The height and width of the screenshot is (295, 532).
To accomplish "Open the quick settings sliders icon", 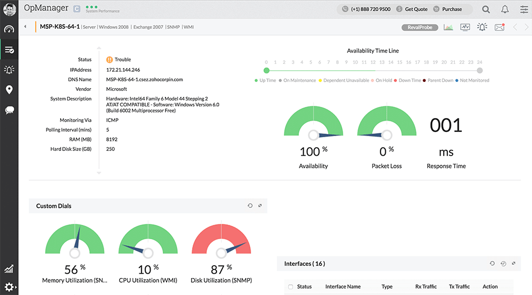I will tap(524, 10).
